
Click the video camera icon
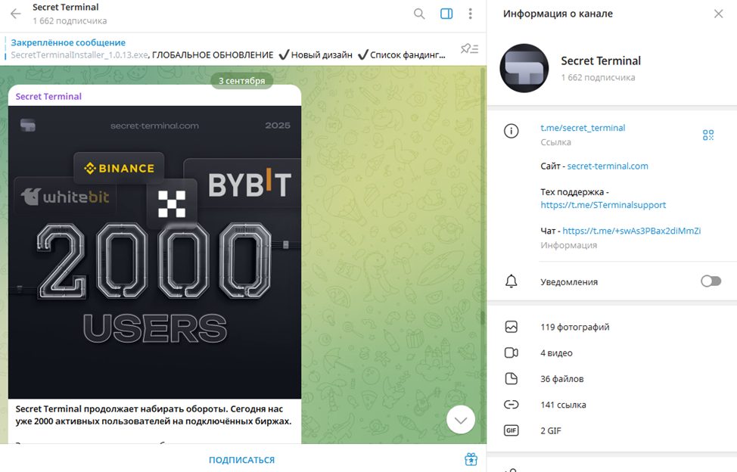pyautogui.click(x=511, y=352)
